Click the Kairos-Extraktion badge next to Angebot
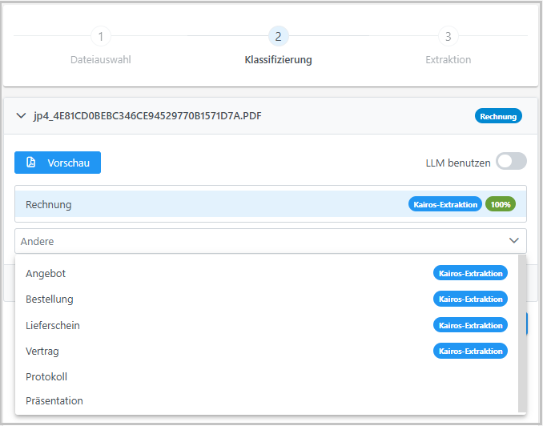The width and height of the screenshot is (543, 426). click(470, 273)
